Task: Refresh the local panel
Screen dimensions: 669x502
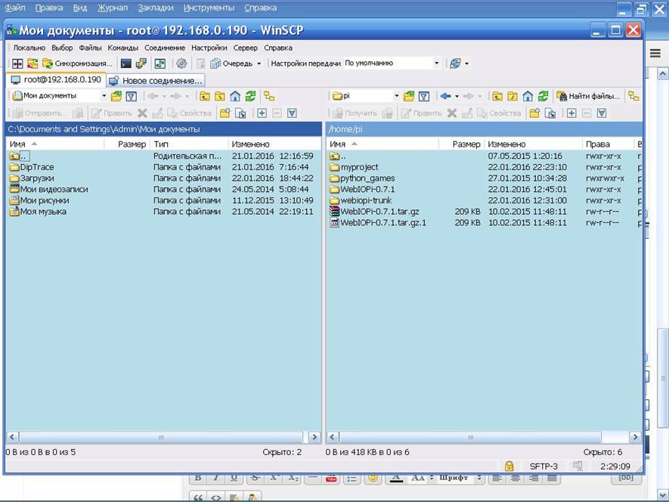Action: click(250, 96)
